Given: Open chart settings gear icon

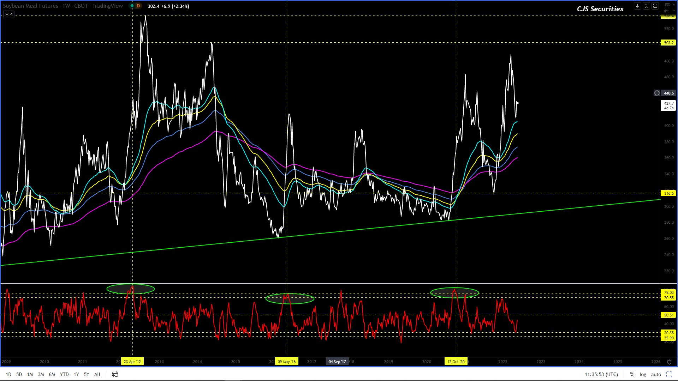Looking at the screenshot, I should tap(669, 362).
